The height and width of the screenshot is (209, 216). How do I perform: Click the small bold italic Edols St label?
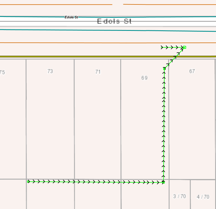71,17
